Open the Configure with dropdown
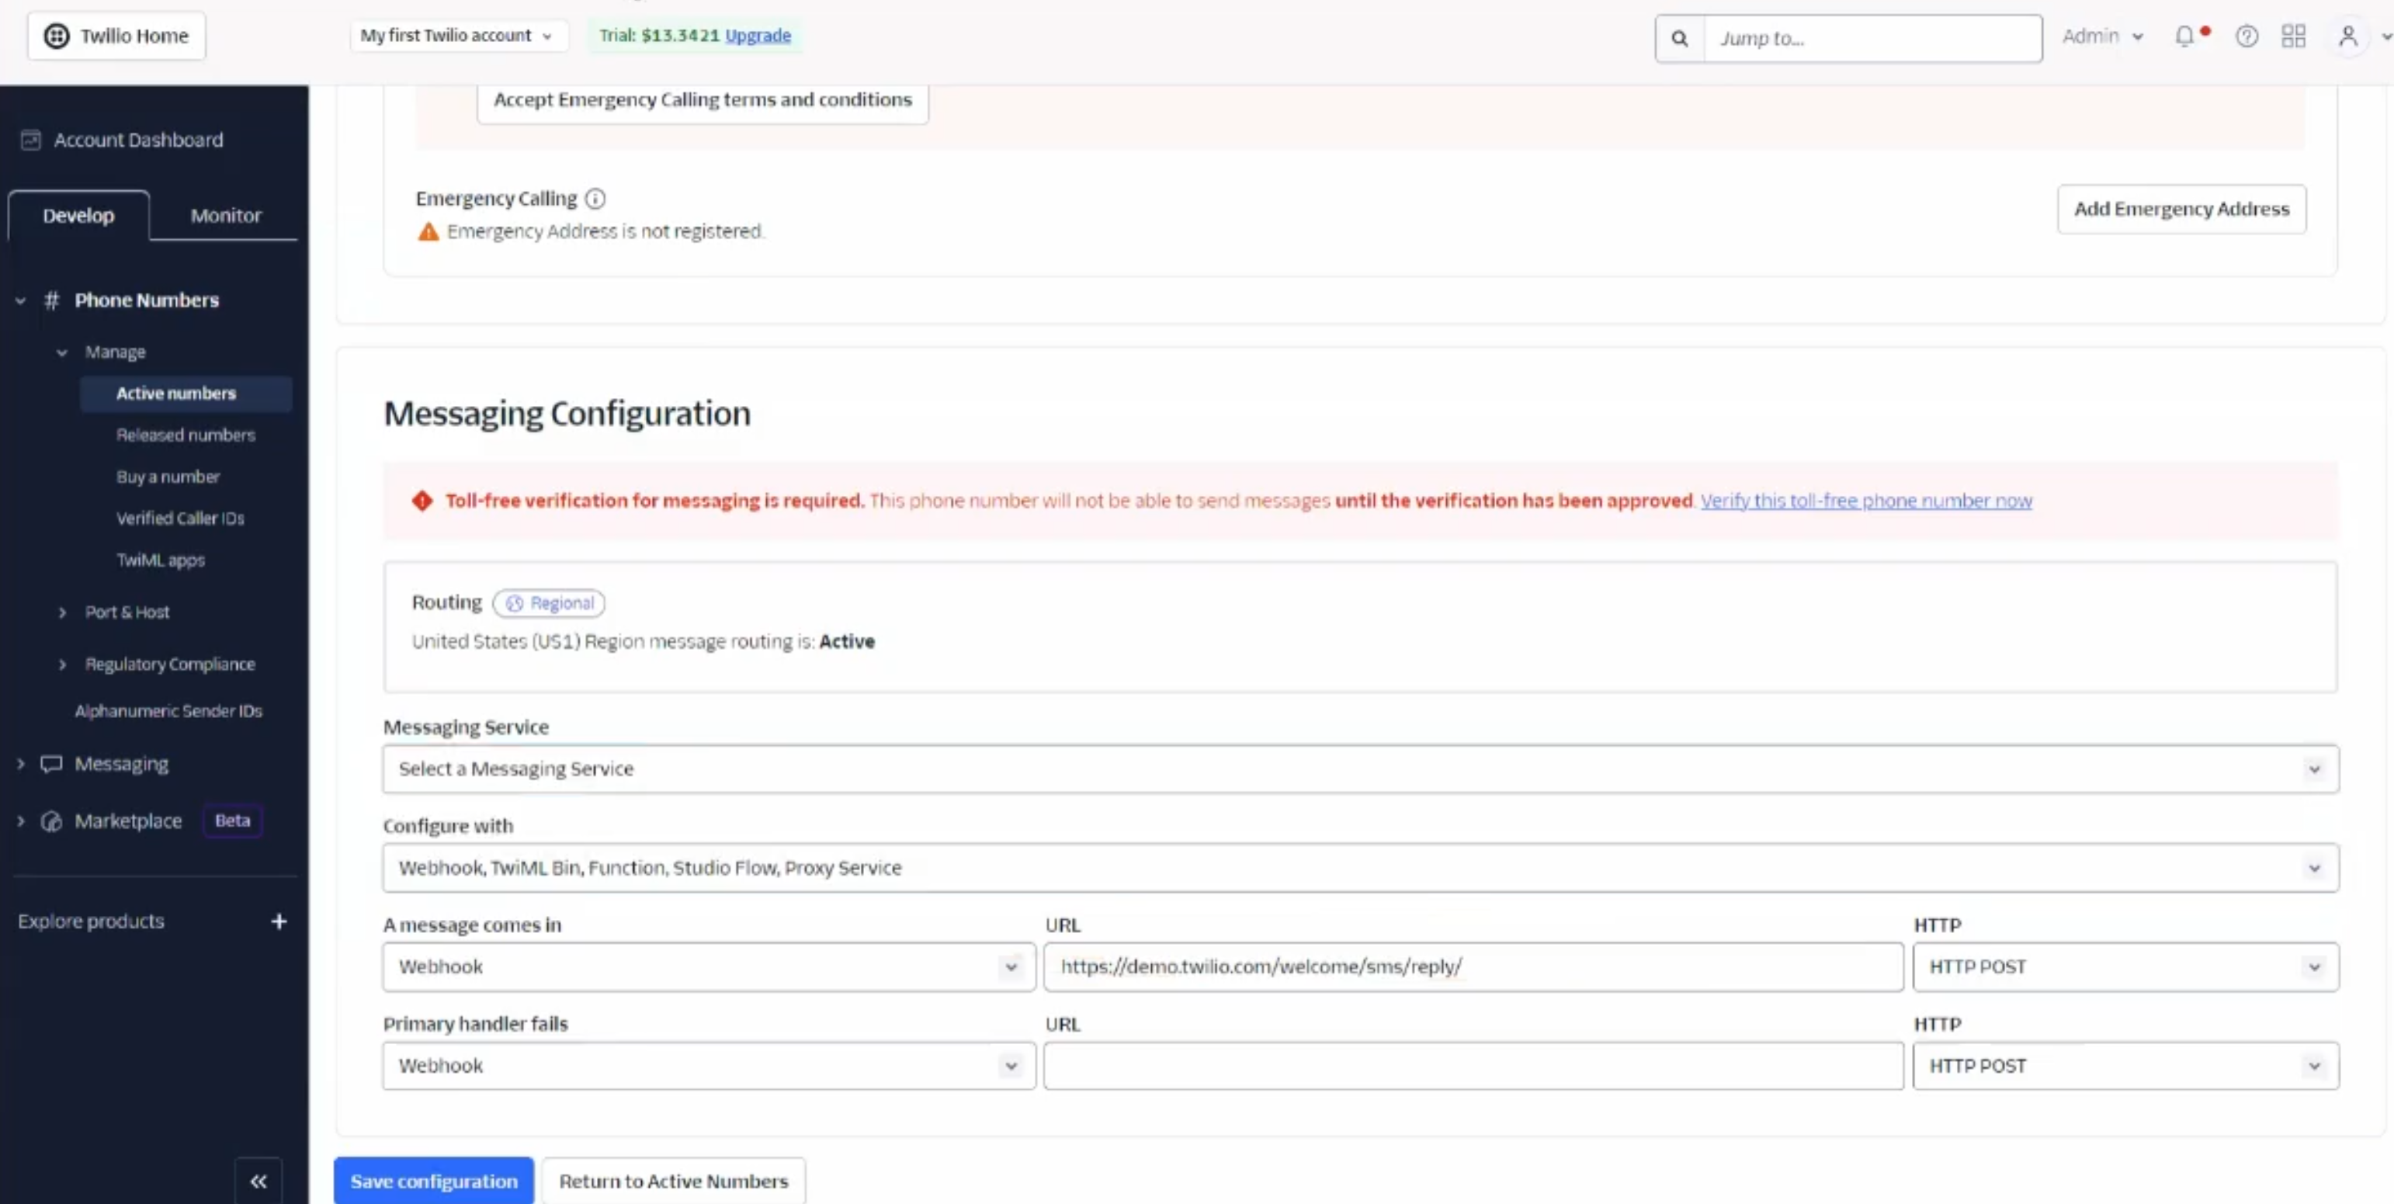Screen dimensions: 2394x1204 click(1361, 868)
